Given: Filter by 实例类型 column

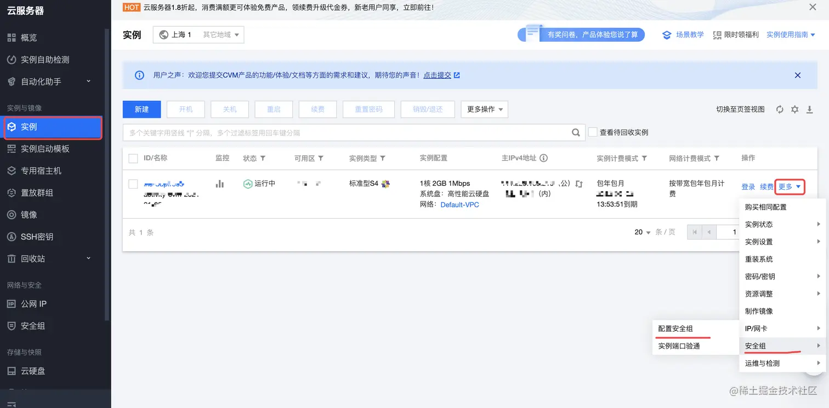Looking at the screenshot, I should pyautogui.click(x=383, y=158).
